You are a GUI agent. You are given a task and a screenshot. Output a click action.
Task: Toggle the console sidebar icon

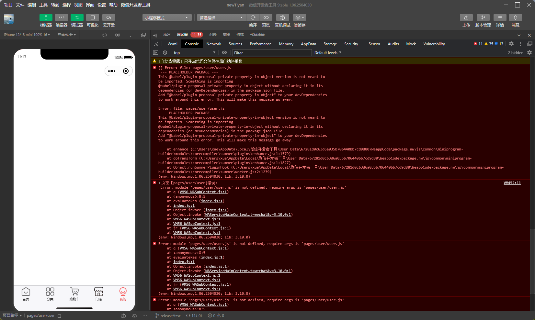pyautogui.click(x=156, y=52)
